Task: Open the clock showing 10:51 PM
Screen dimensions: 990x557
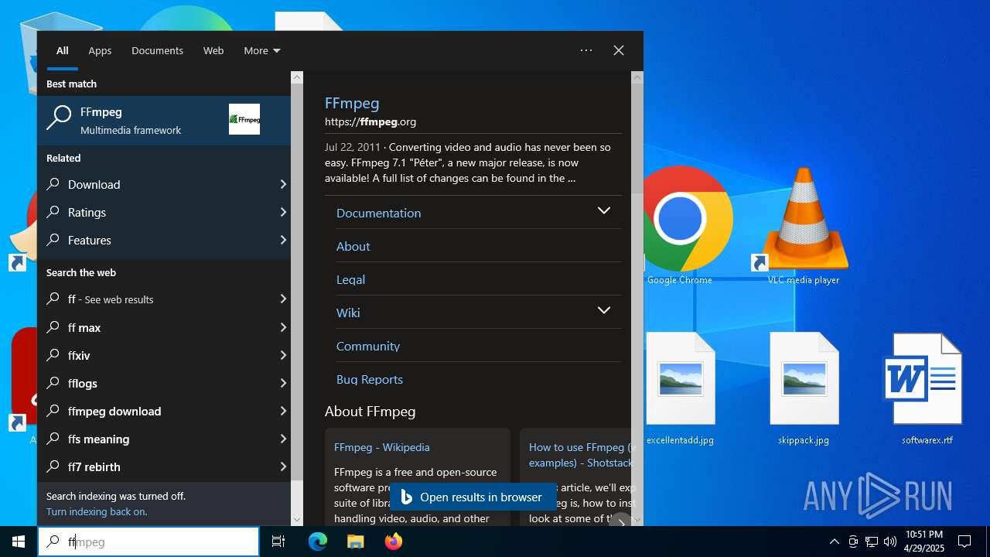Action: coord(924,542)
